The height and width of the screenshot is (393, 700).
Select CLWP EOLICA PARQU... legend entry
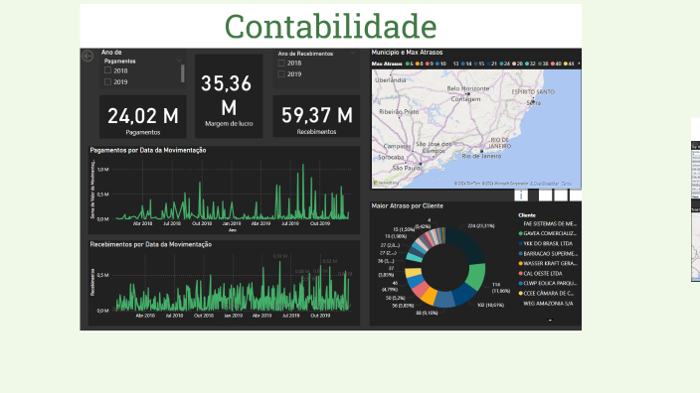(549, 284)
